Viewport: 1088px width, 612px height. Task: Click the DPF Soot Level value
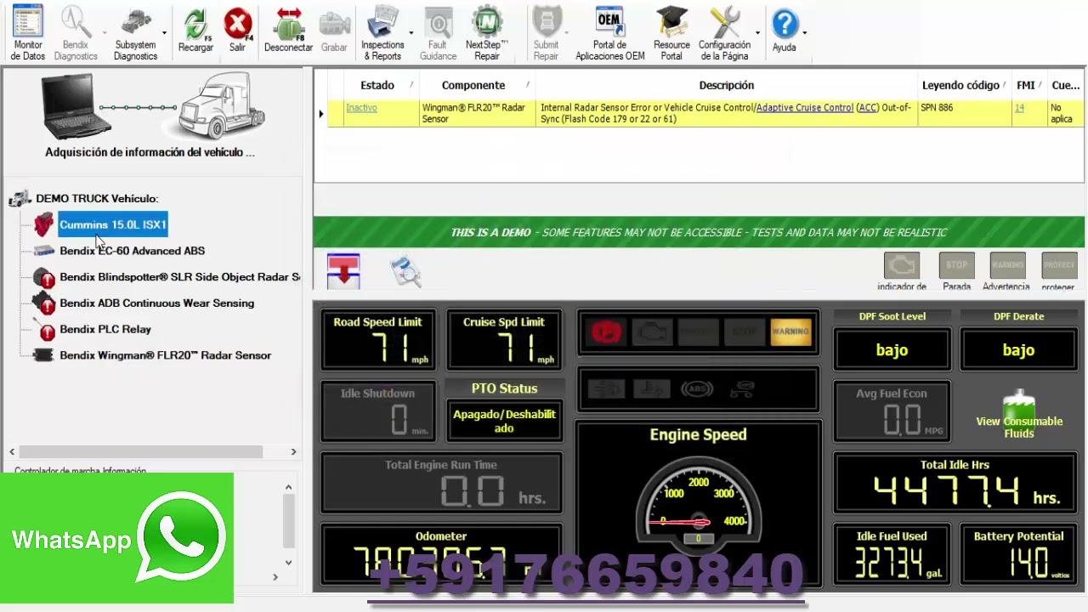[892, 350]
